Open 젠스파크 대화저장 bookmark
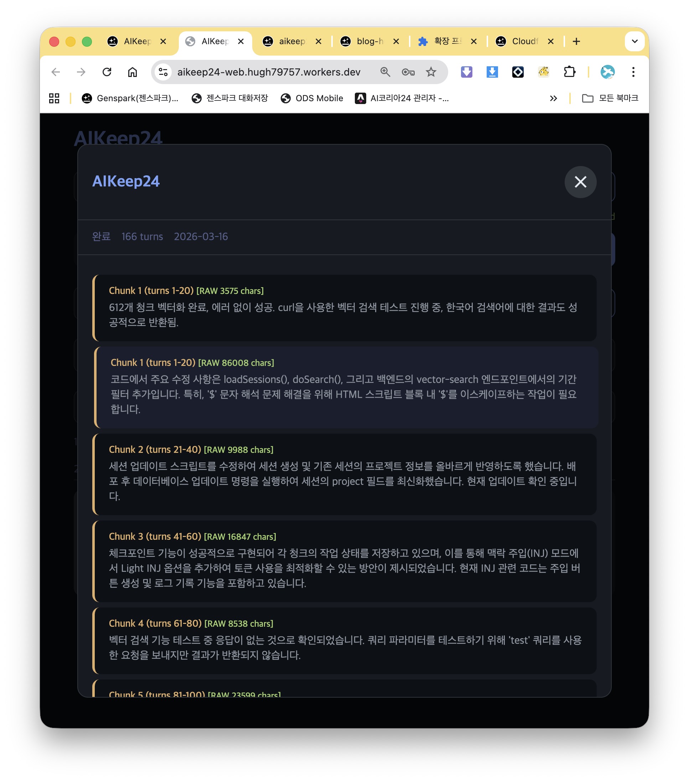689x781 pixels. (230, 98)
